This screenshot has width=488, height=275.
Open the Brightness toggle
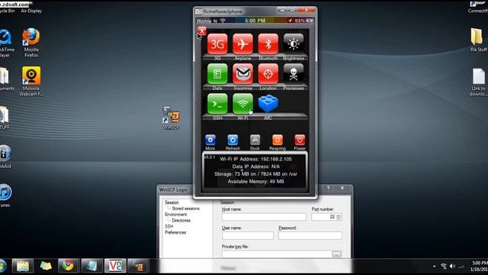point(294,44)
